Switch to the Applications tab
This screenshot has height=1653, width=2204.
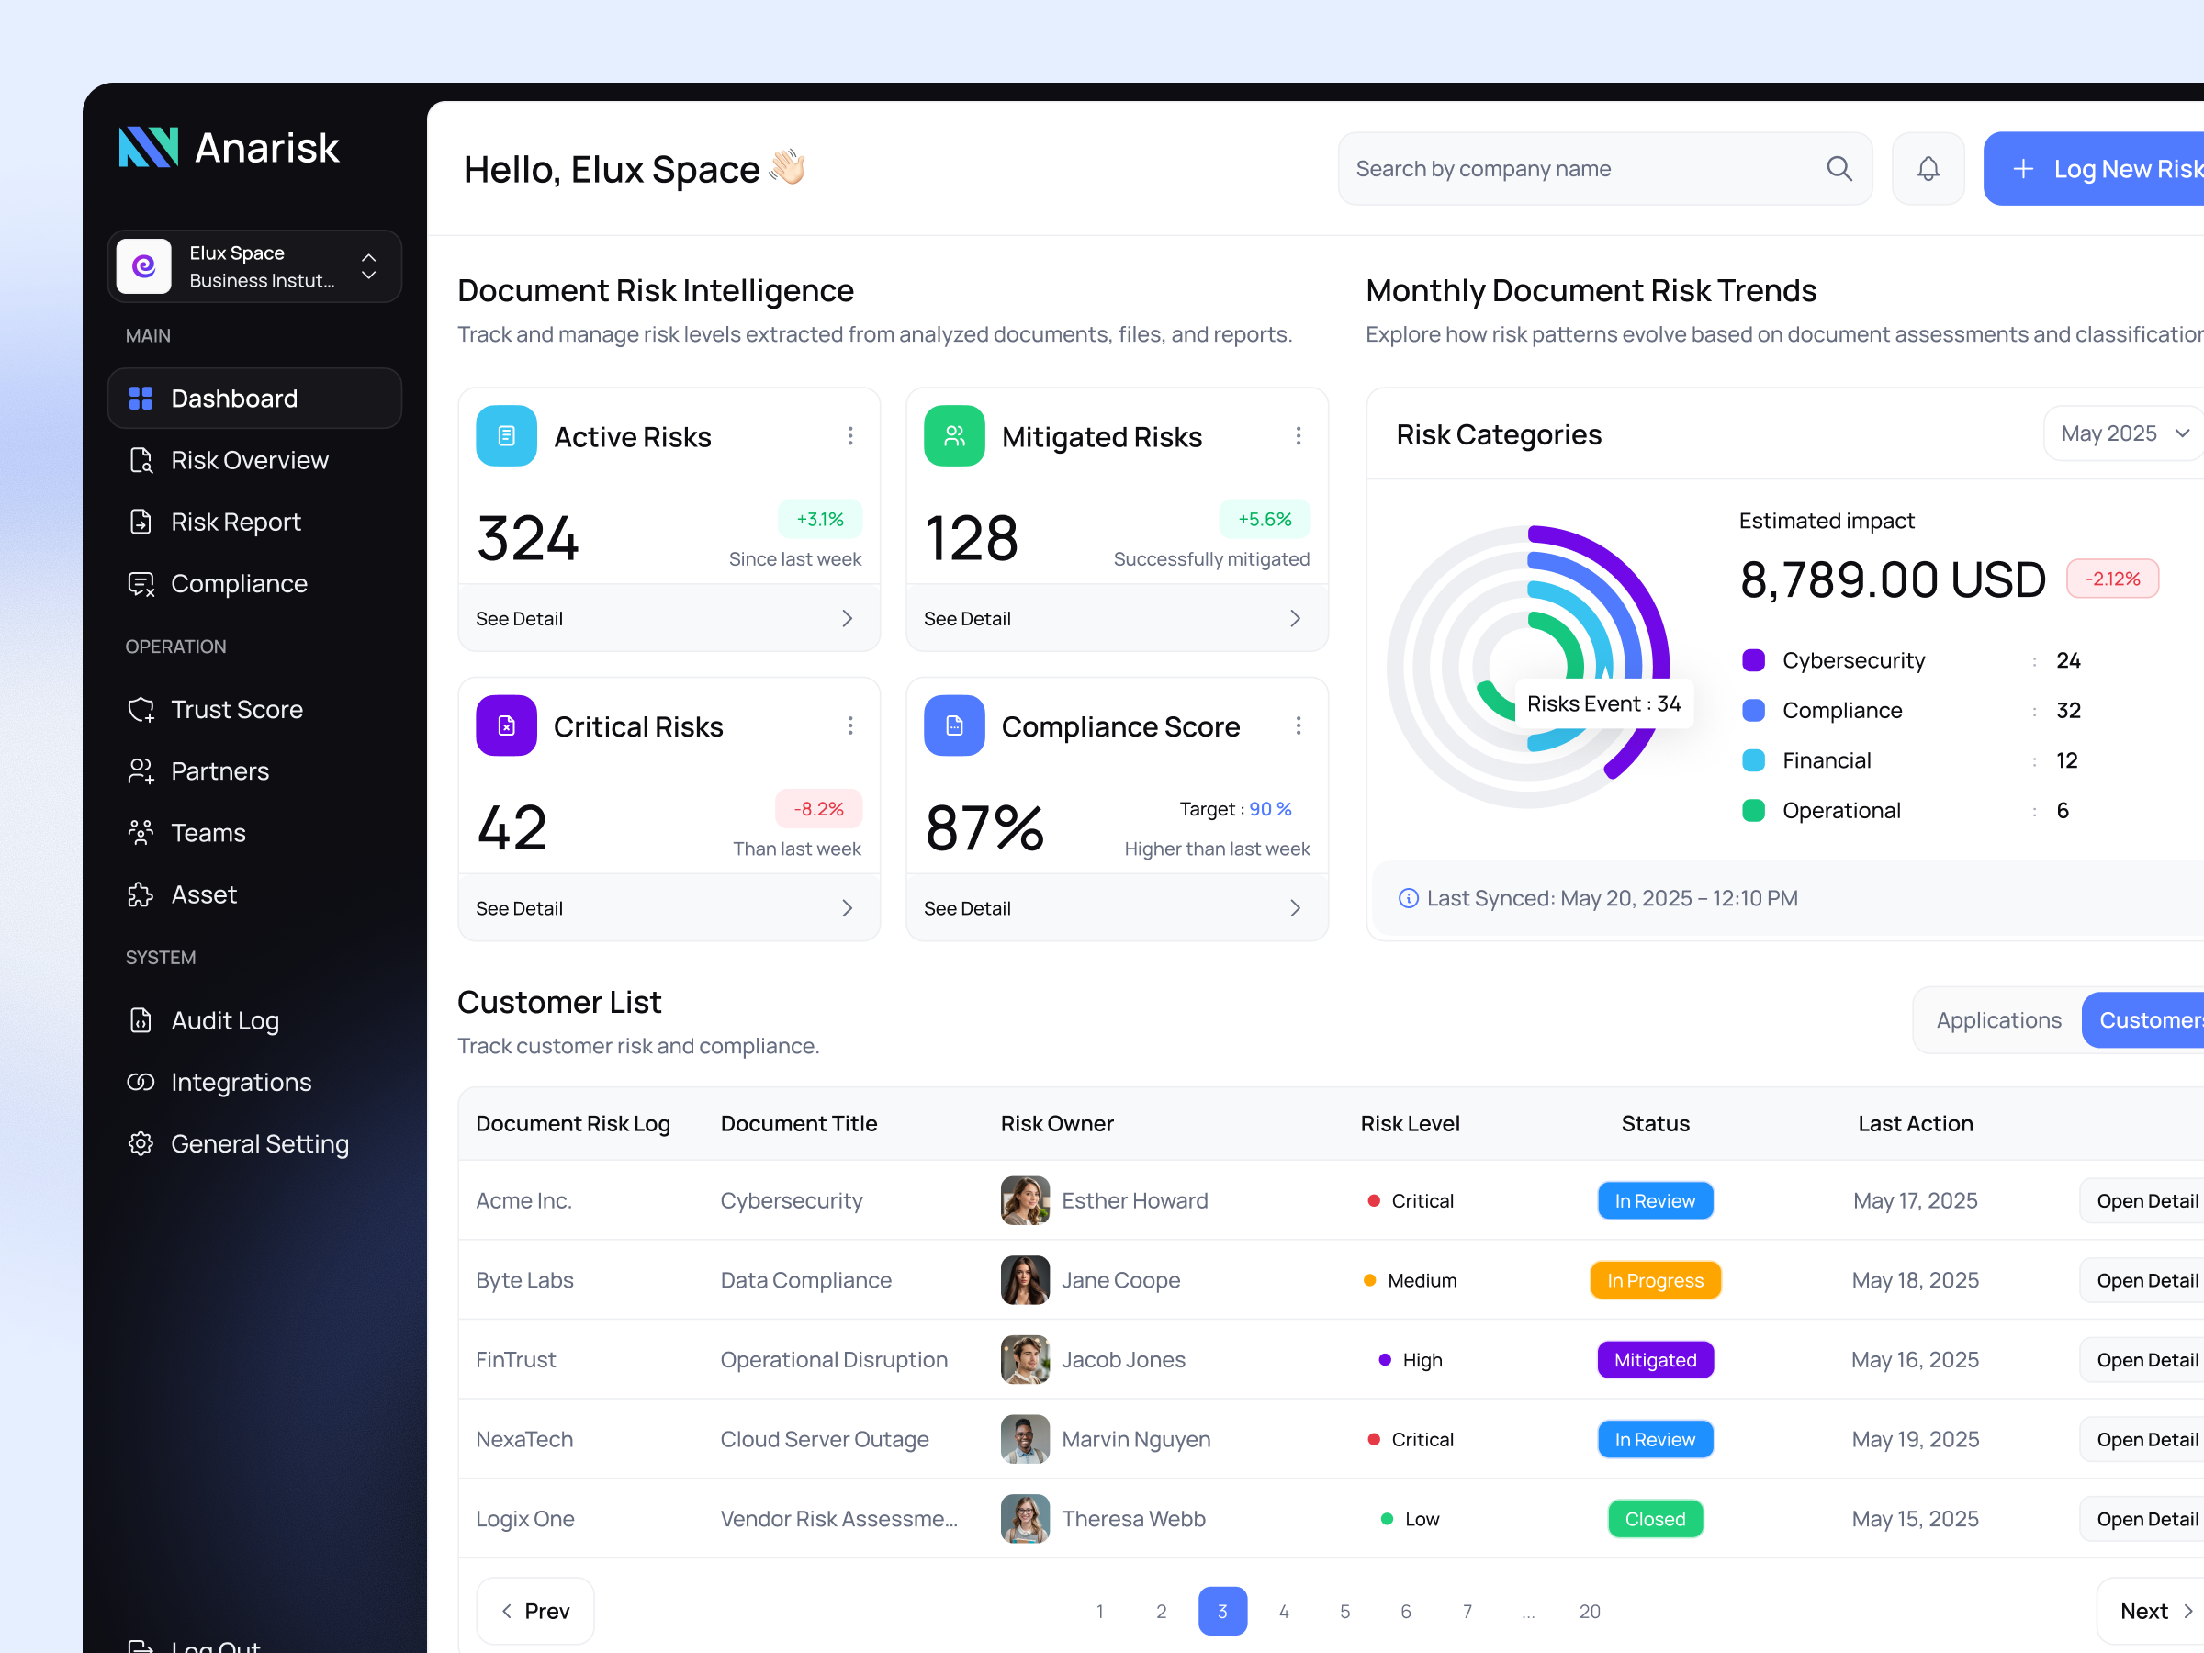tap(1997, 1019)
